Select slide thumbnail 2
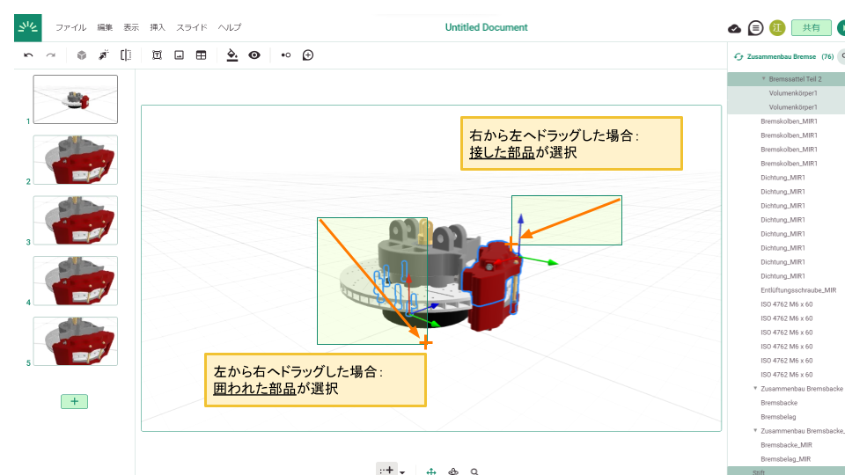845x475 pixels. coord(76,160)
